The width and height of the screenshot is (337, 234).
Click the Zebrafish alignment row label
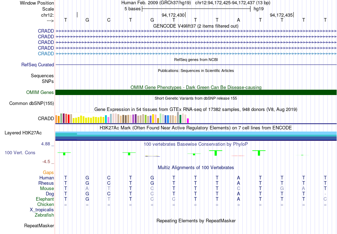(44, 215)
